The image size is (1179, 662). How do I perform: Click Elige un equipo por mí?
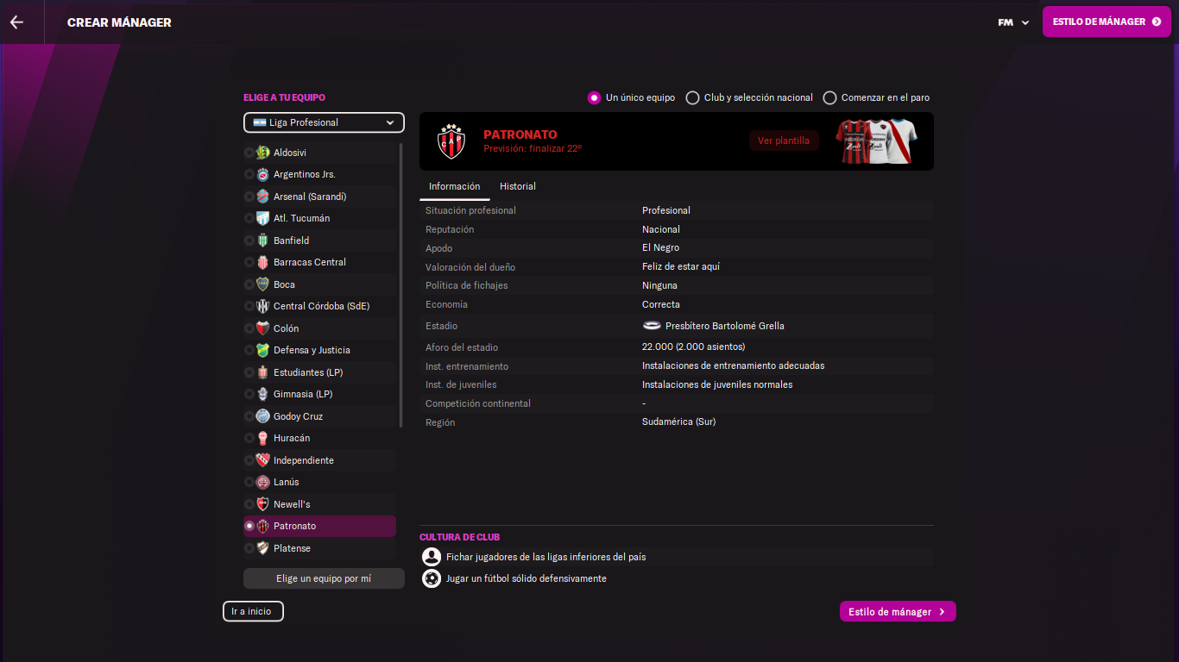(324, 578)
